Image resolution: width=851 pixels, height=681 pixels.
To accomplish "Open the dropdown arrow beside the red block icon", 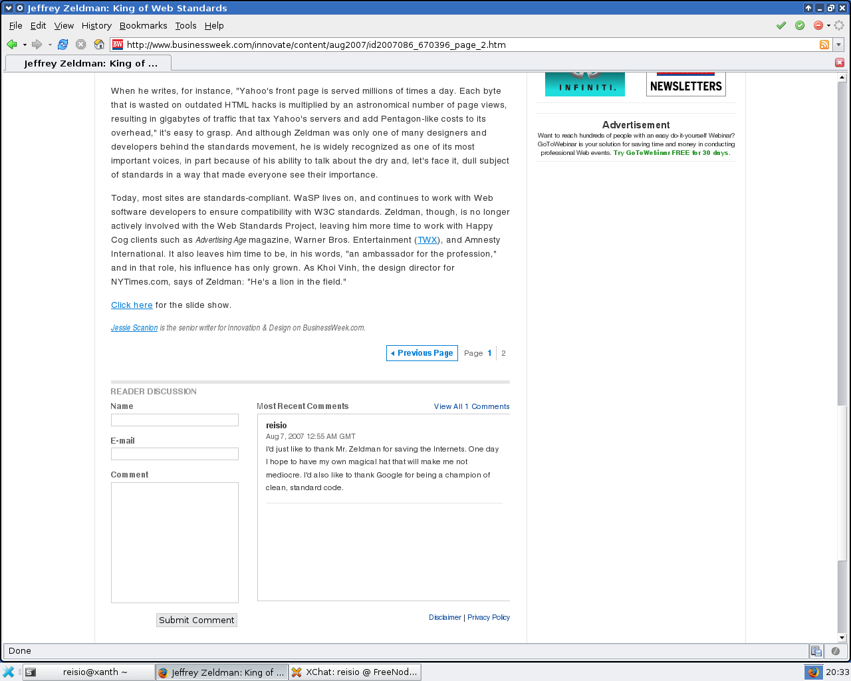I will tap(828, 26).
